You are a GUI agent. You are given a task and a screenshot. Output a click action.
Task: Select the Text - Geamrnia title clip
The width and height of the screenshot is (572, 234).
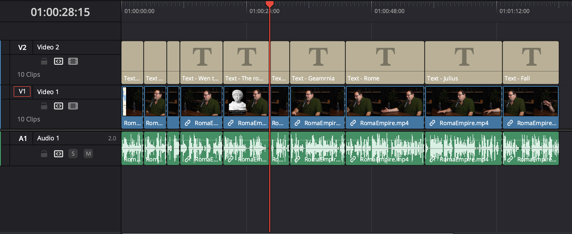pyautogui.click(x=318, y=63)
